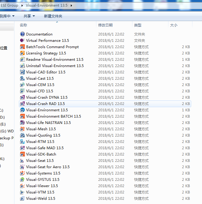Select the Visual-Systems 13.5 file name

pos(43,173)
